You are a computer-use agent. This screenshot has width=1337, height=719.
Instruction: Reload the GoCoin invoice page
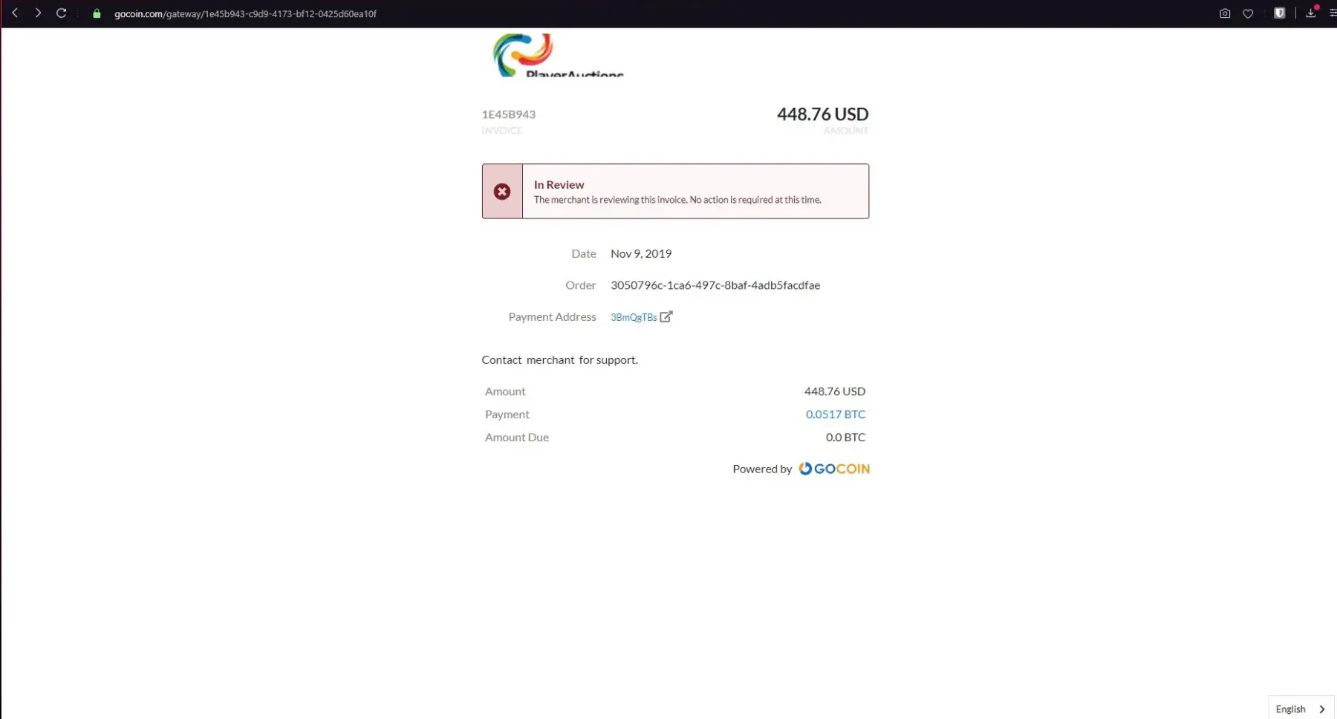(62, 13)
